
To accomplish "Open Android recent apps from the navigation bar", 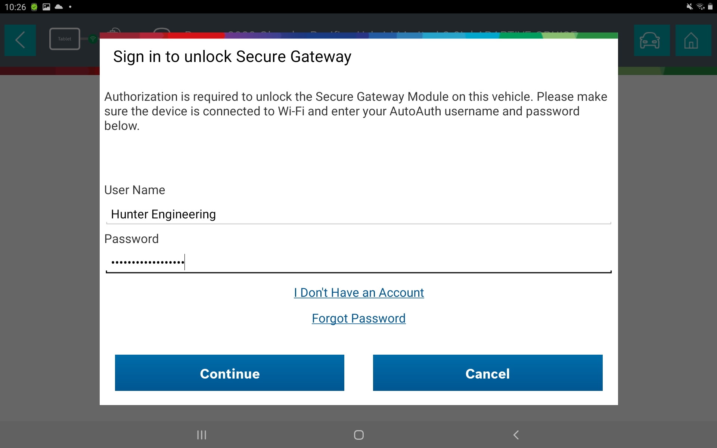I will coord(201,435).
